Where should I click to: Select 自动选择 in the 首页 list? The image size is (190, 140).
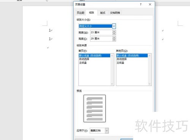[x=95, y=59]
